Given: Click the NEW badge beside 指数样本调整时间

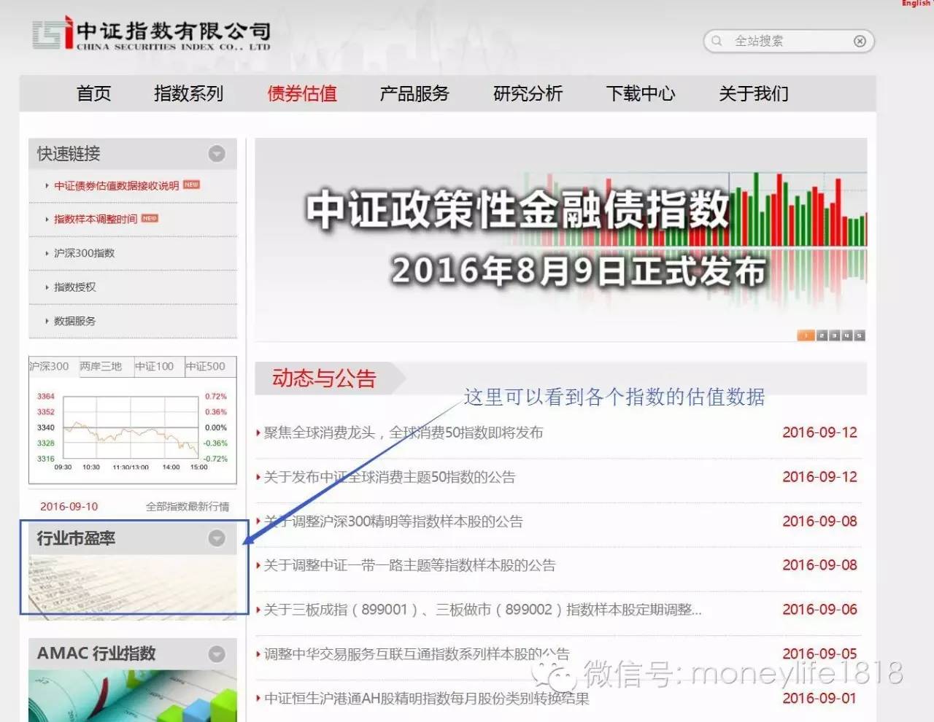Looking at the screenshot, I should (150, 219).
